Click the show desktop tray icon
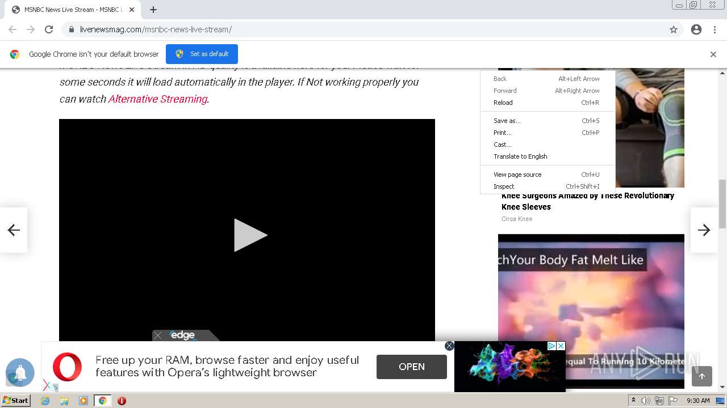The image size is (727, 408). [x=720, y=401]
